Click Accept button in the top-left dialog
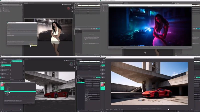 [x=31, y=44]
